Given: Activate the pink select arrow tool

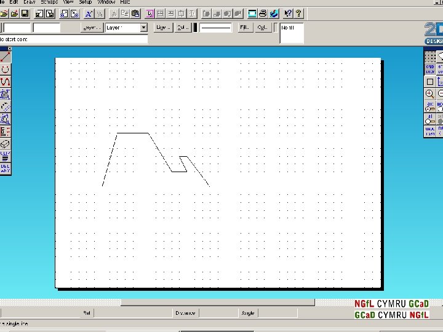Looking at the screenshot, I should pyautogui.click(x=150, y=14).
